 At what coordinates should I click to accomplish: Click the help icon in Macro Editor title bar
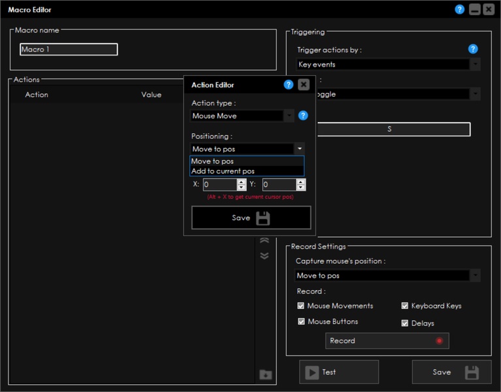(x=460, y=10)
